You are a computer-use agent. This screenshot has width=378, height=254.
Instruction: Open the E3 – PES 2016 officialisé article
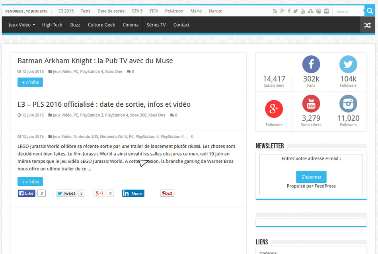(x=104, y=104)
